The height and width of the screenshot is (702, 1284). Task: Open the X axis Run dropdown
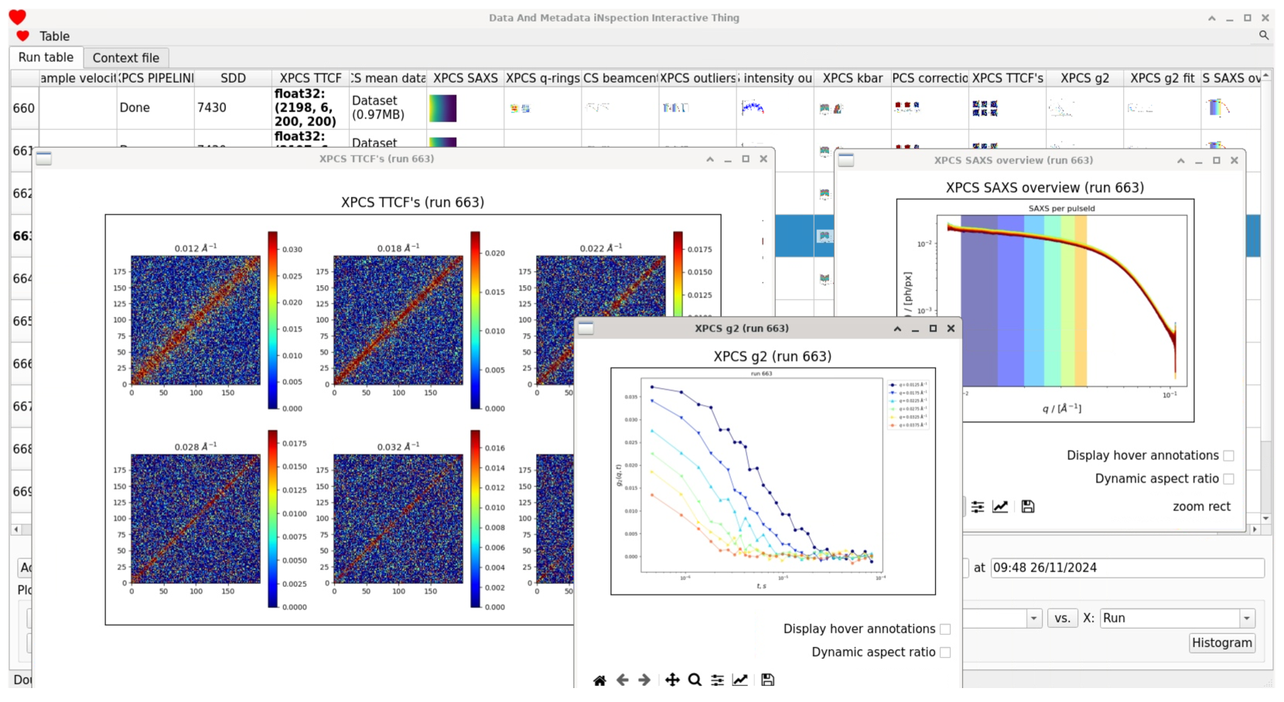[1246, 619]
